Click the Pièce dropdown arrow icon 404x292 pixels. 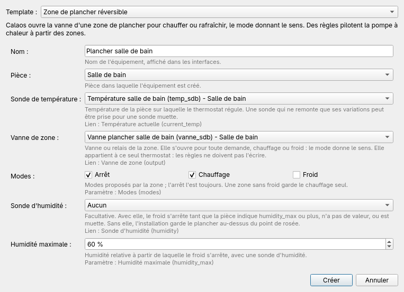(387, 75)
